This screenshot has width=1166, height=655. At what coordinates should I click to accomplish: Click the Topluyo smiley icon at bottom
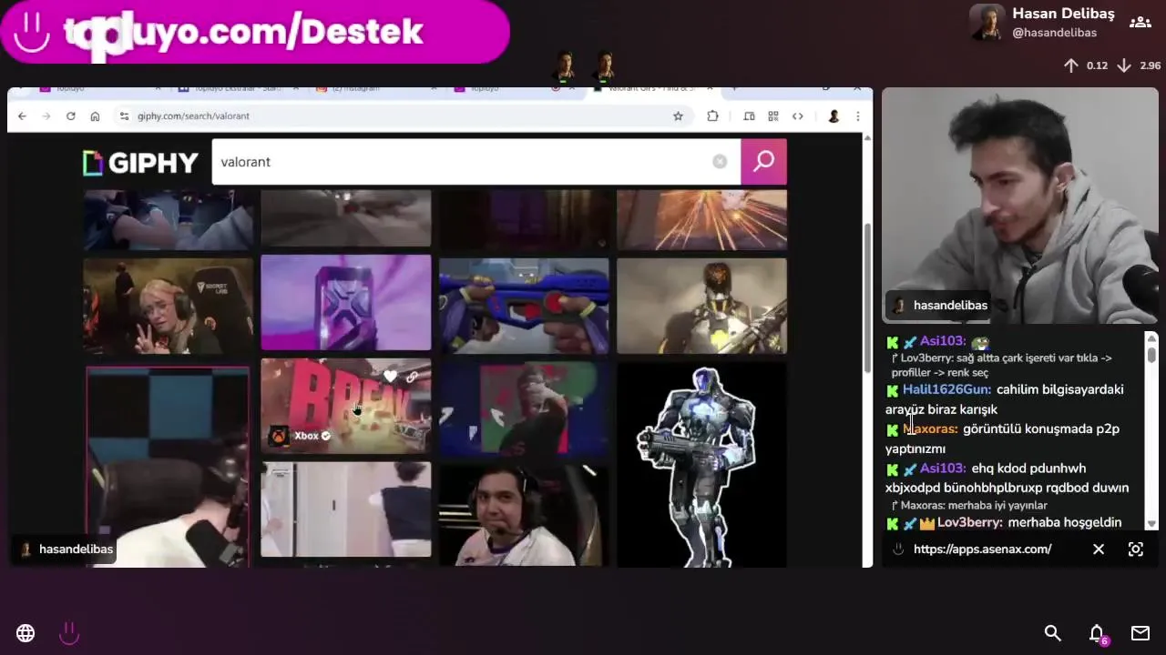69,633
